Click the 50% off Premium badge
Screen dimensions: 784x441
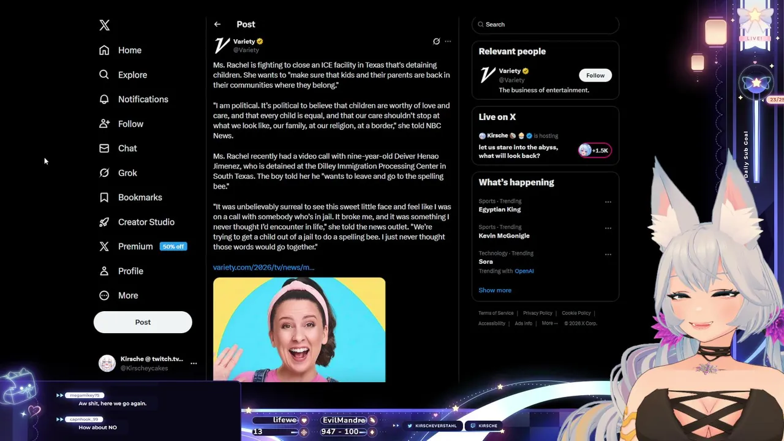(173, 246)
